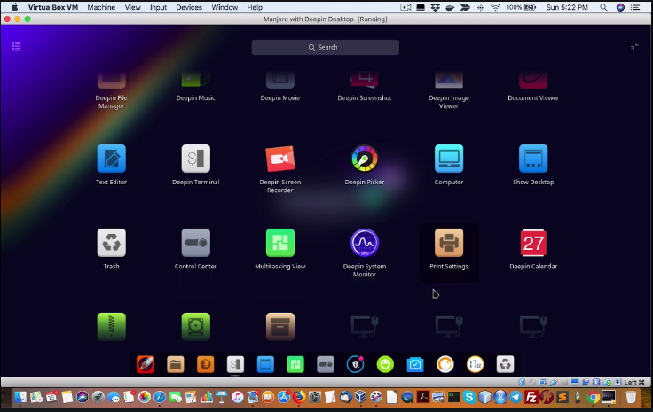Click the VirtualBox USB status bar icon
Image resolution: width=653 pixels, height=412 pixels.
(x=554, y=382)
